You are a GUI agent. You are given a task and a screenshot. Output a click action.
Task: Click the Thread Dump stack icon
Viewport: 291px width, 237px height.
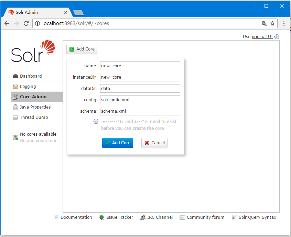tap(15, 117)
